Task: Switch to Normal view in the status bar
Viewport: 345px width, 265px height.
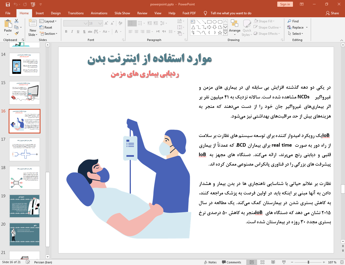Action: [252, 262]
